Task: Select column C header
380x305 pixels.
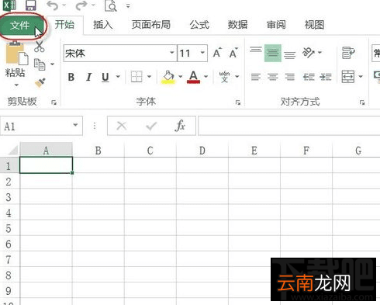Action: tap(150, 151)
